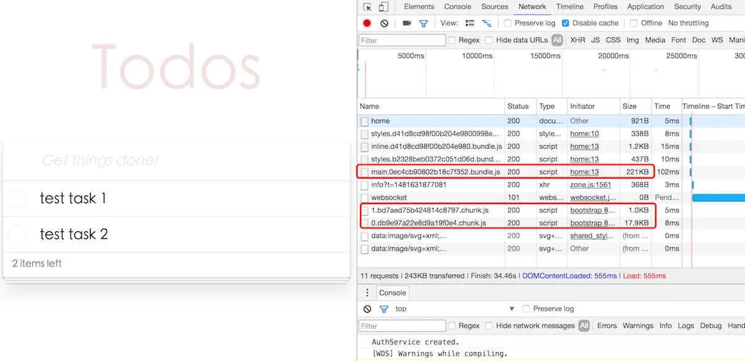Clear the network log
This screenshot has width=745, height=361.
[384, 23]
